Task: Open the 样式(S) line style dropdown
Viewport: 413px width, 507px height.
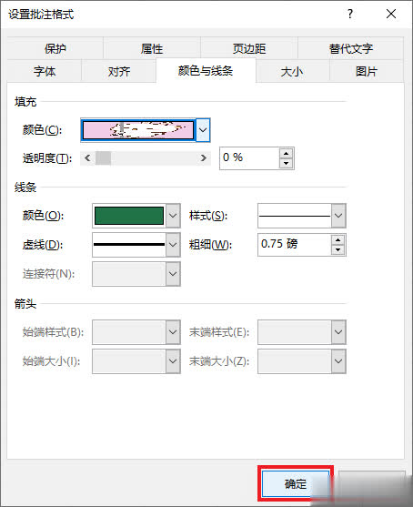Action: click(338, 216)
